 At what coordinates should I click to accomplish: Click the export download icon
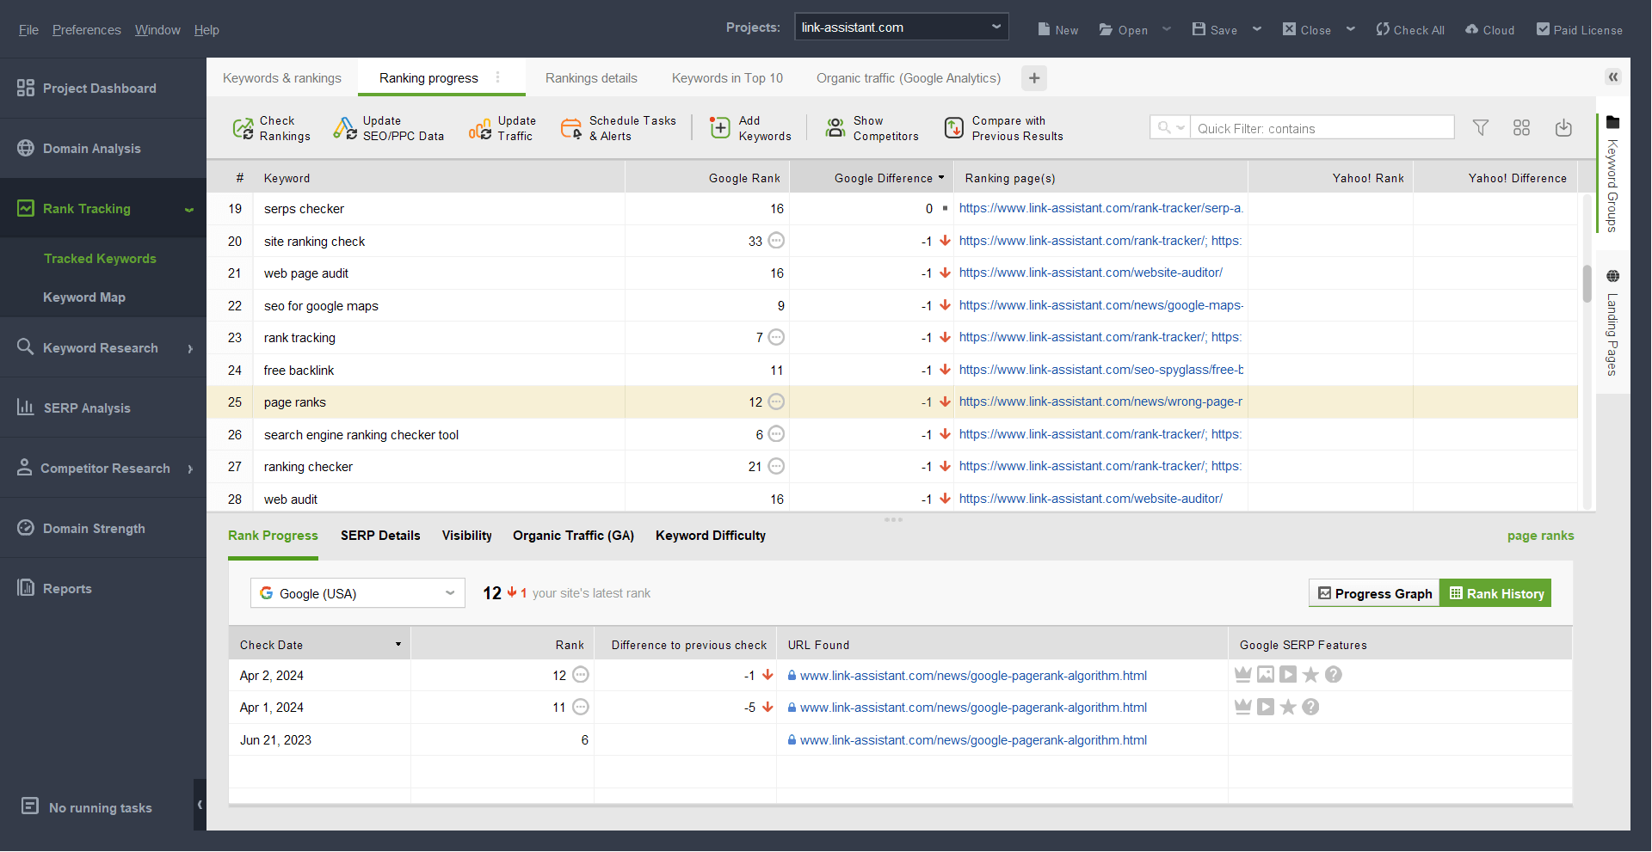pyautogui.click(x=1563, y=128)
